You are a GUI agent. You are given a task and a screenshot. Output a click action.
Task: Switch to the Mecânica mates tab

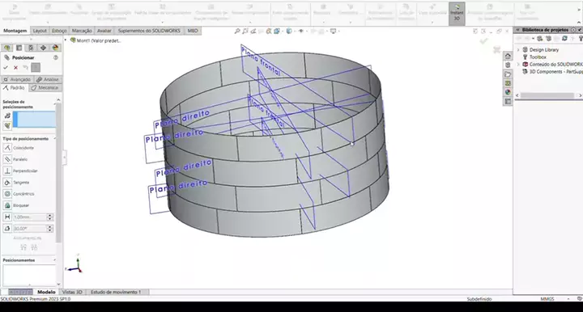coord(45,87)
